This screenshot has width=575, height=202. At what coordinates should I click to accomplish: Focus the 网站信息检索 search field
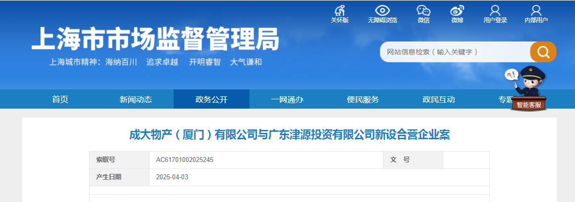[455, 52]
